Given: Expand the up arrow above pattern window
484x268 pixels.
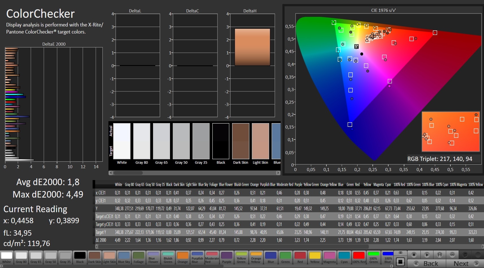Looking at the screenshot, I should tap(400, 253).
